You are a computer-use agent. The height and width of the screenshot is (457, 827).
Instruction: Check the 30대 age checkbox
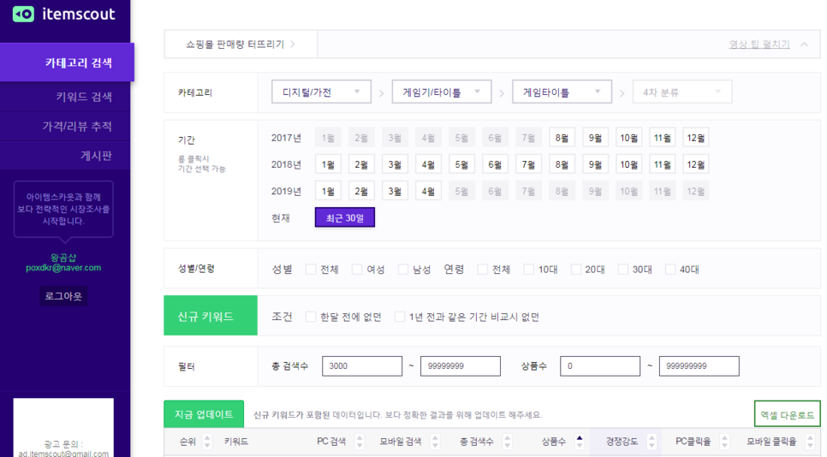pyautogui.click(x=623, y=270)
